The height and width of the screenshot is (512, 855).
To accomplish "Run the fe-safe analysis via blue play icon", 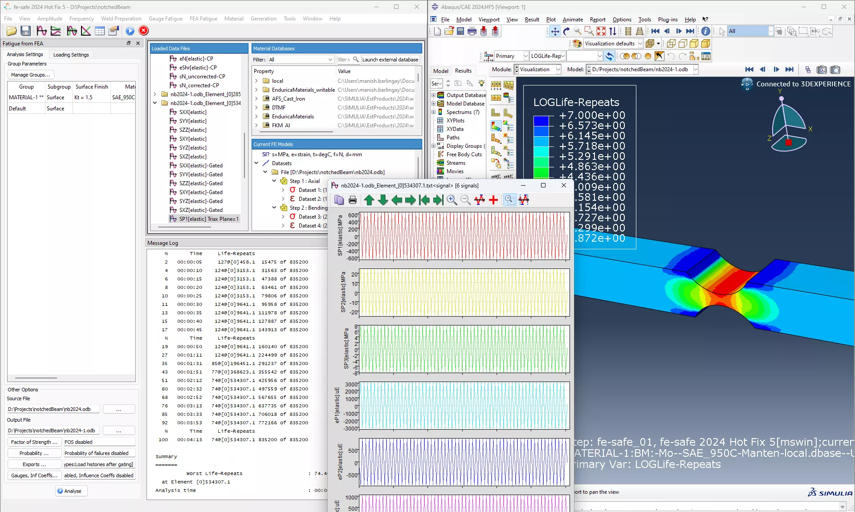I will (x=130, y=31).
